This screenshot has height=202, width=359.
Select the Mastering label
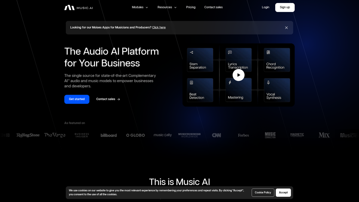[235, 98]
